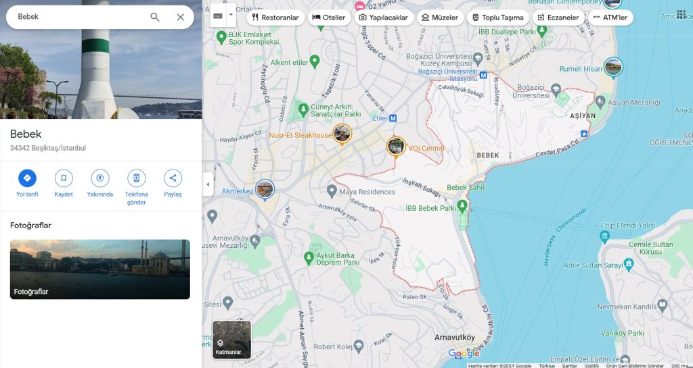This screenshot has height=368, width=693.
Task: Click the Etiler metro station icon
Action: coord(393,118)
